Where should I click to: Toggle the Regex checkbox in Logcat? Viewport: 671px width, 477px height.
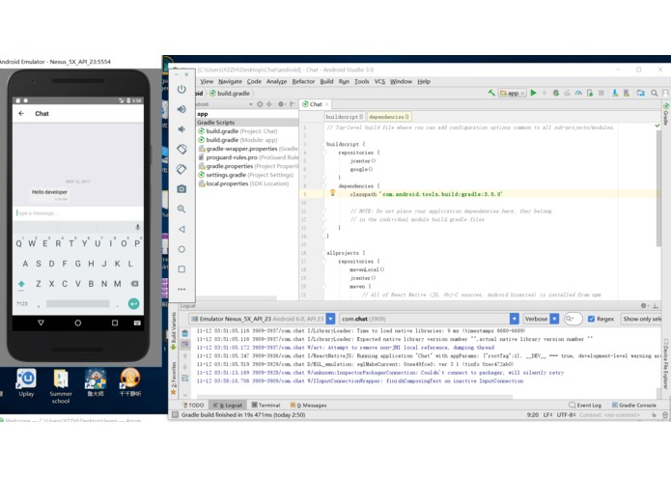coord(591,319)
